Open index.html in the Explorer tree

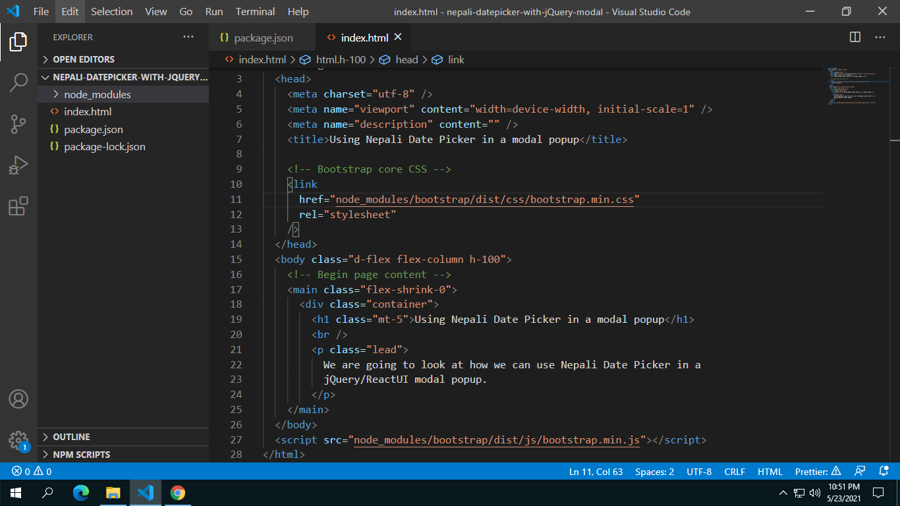click(123, 112)
